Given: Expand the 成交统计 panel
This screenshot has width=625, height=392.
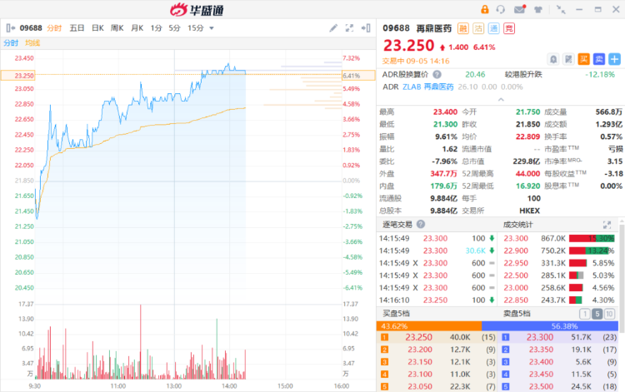Looking at the screenshot, I should click(607, 225).
